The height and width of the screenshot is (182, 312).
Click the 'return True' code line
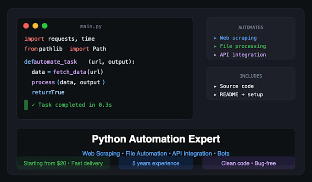click(x=48, y=92)
